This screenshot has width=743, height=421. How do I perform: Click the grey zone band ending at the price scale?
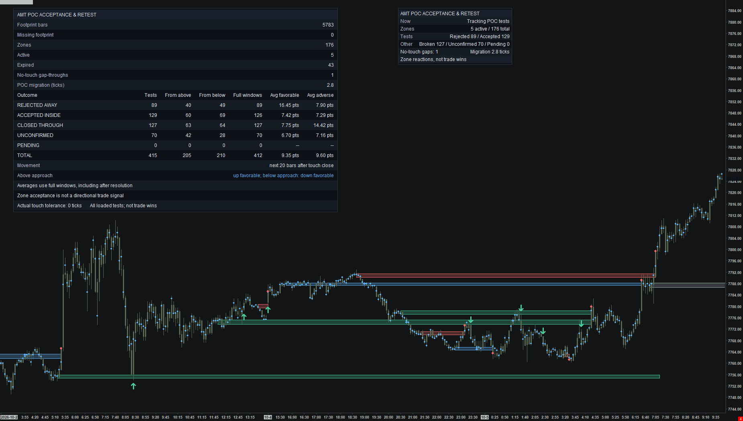688,285
